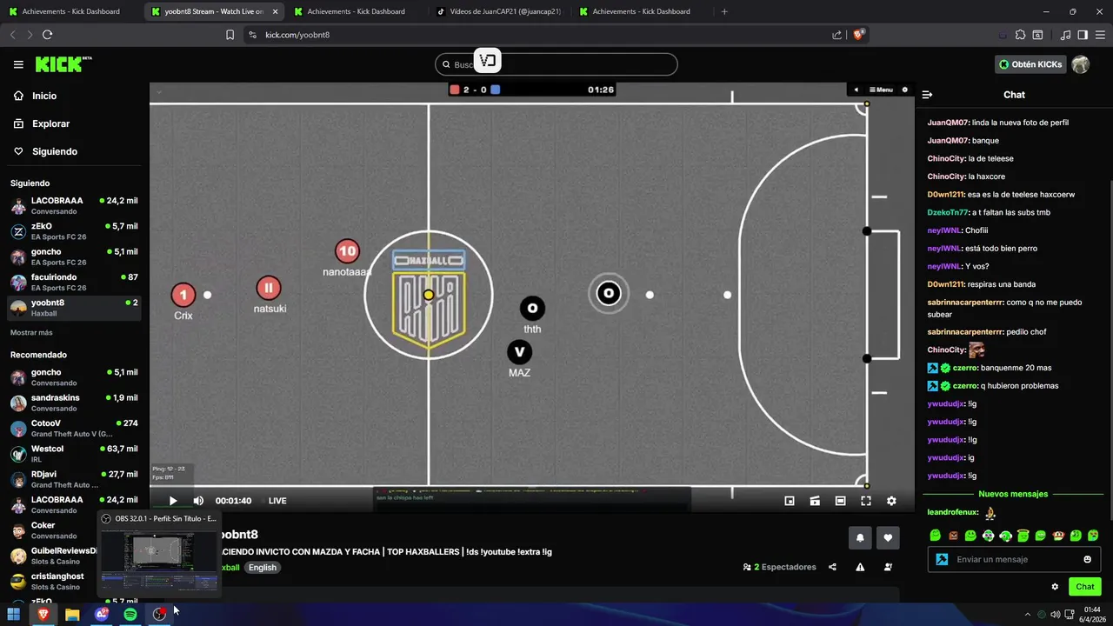The width and height of the screenshot is (1113, 626).
Task: Click the 'Enviar un mensaje' chat input
Action: point(1014,559)
